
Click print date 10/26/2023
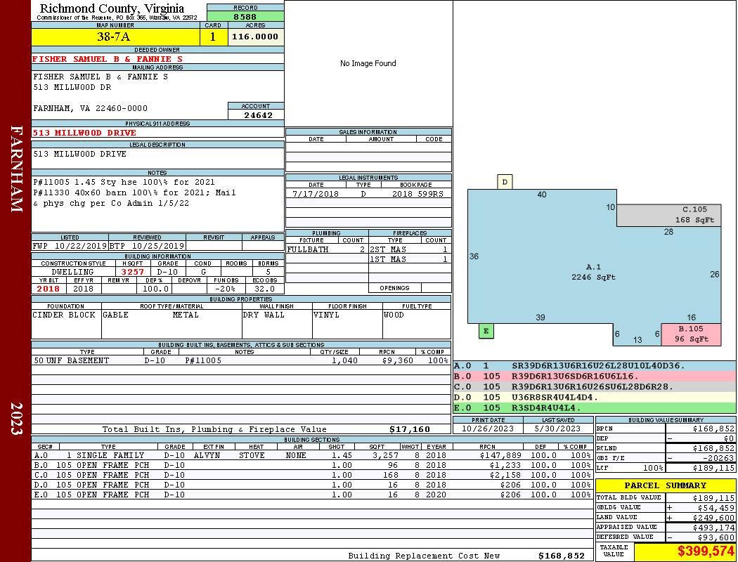click(x=488, y=429)
